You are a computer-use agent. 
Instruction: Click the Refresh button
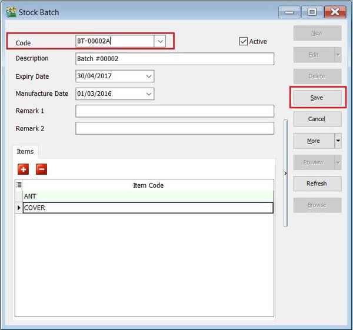pyautogui.click(x=317, y=184)
